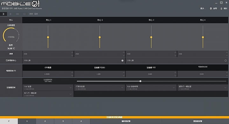
Task: Click the plus icon in the toolbar
Action: tap(10, 14)
